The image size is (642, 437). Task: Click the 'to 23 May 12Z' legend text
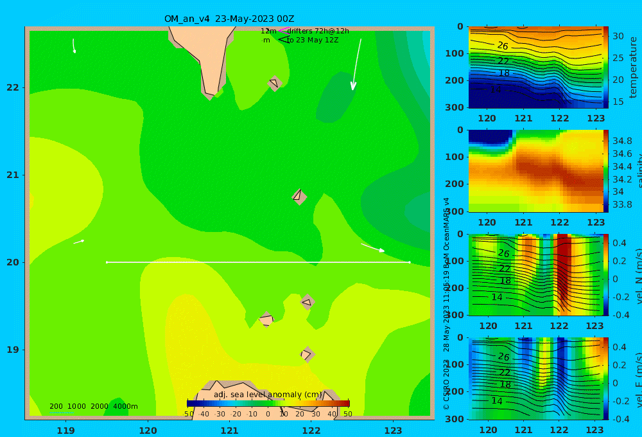(313, 40)
